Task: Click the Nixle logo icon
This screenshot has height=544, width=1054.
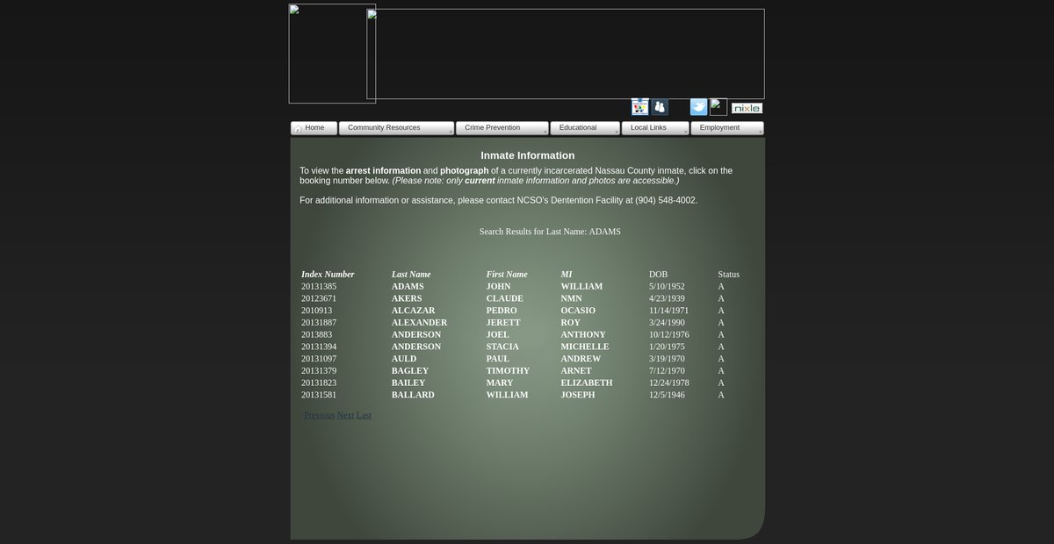Action: click(747, 108)
